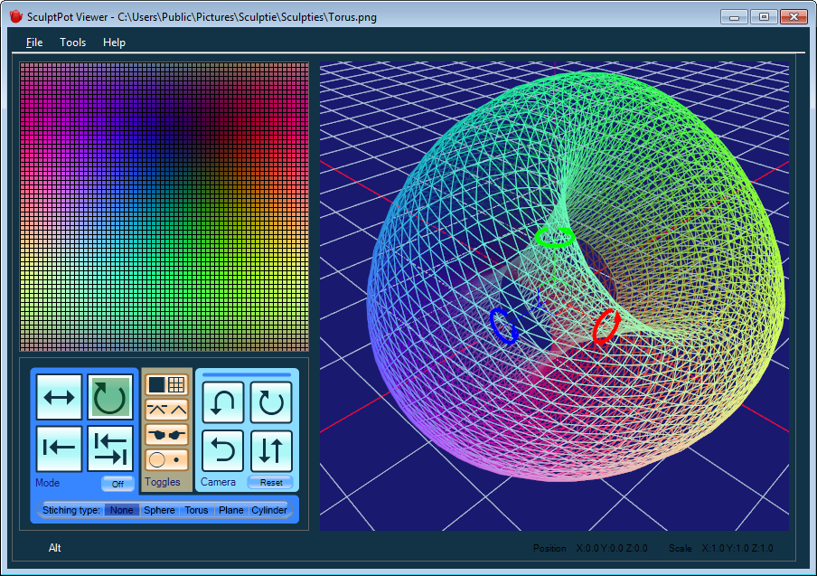
Task: Select Sphere stitching type
Action: (159, 510)
